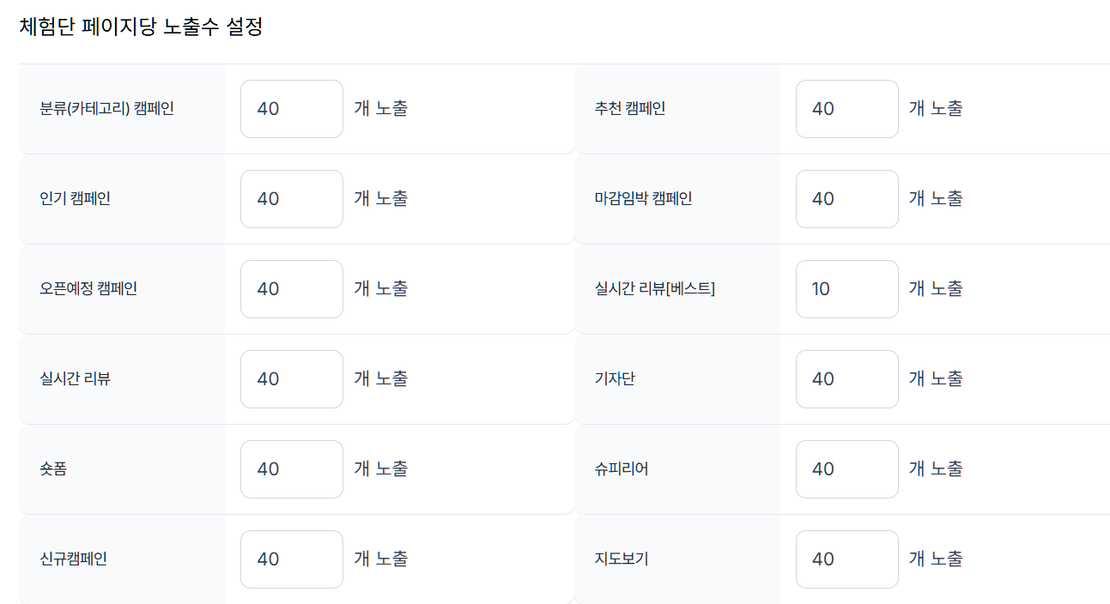Focus the 기자단 number field
This screenshot has height=604, width=1110.
tap(846, 379)
